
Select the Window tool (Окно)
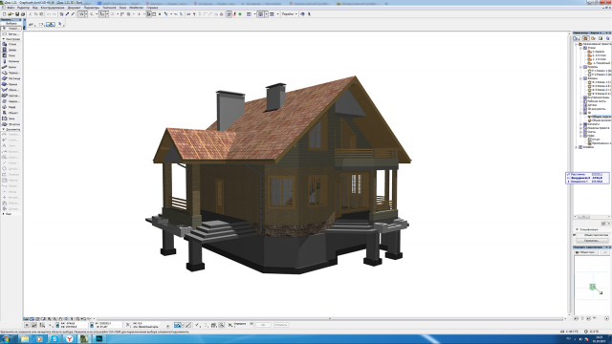[11, 55]
